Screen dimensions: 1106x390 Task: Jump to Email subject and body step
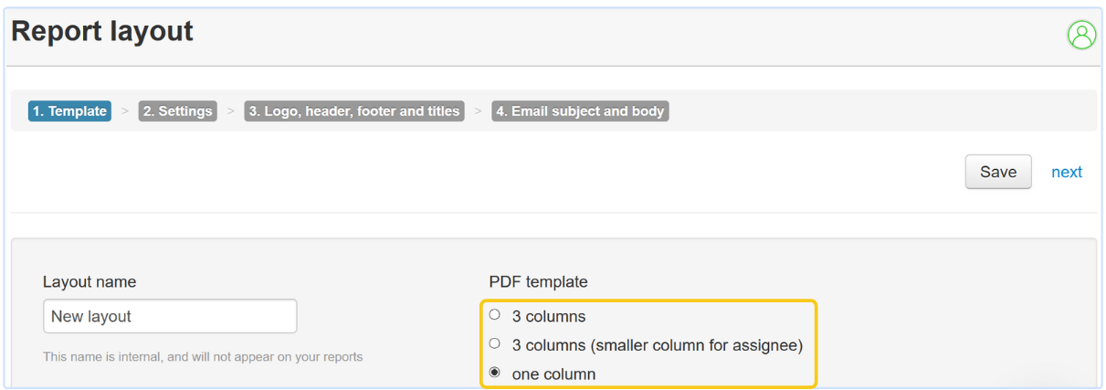[580, 111]
